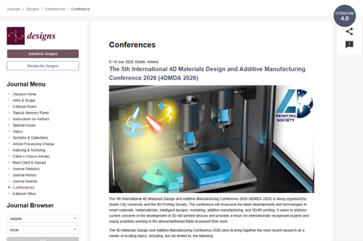Open Designs Home menu item
Image resolution: width=363 pixels, height=241 pixels.
pyautogui.click(x=25, y=94)
